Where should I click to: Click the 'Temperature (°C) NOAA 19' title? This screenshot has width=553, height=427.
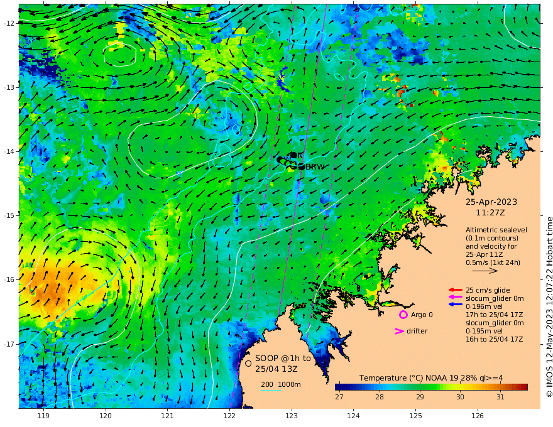408,377
